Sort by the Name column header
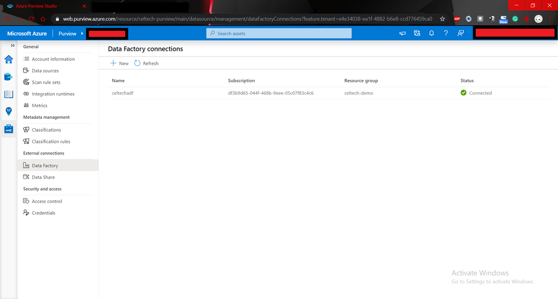Screen dimensions: 558x299 pos(118,81)
